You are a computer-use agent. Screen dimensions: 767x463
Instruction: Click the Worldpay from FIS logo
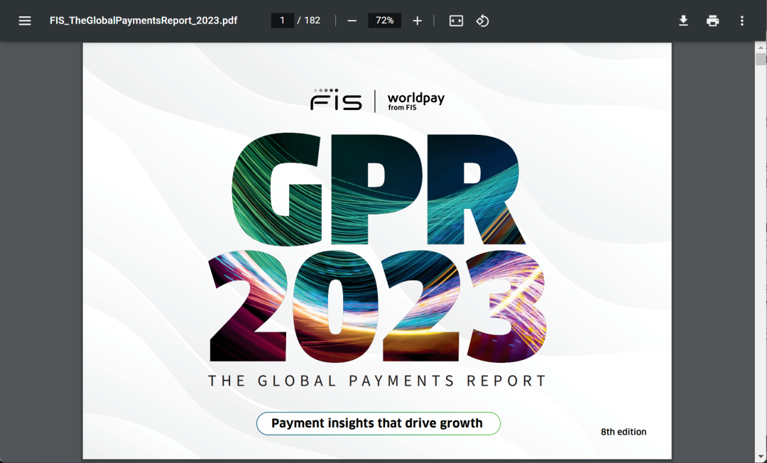tap(415, 102)
